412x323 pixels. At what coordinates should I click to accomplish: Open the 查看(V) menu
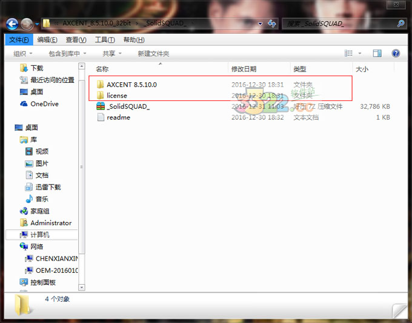(x=76, y=40)
